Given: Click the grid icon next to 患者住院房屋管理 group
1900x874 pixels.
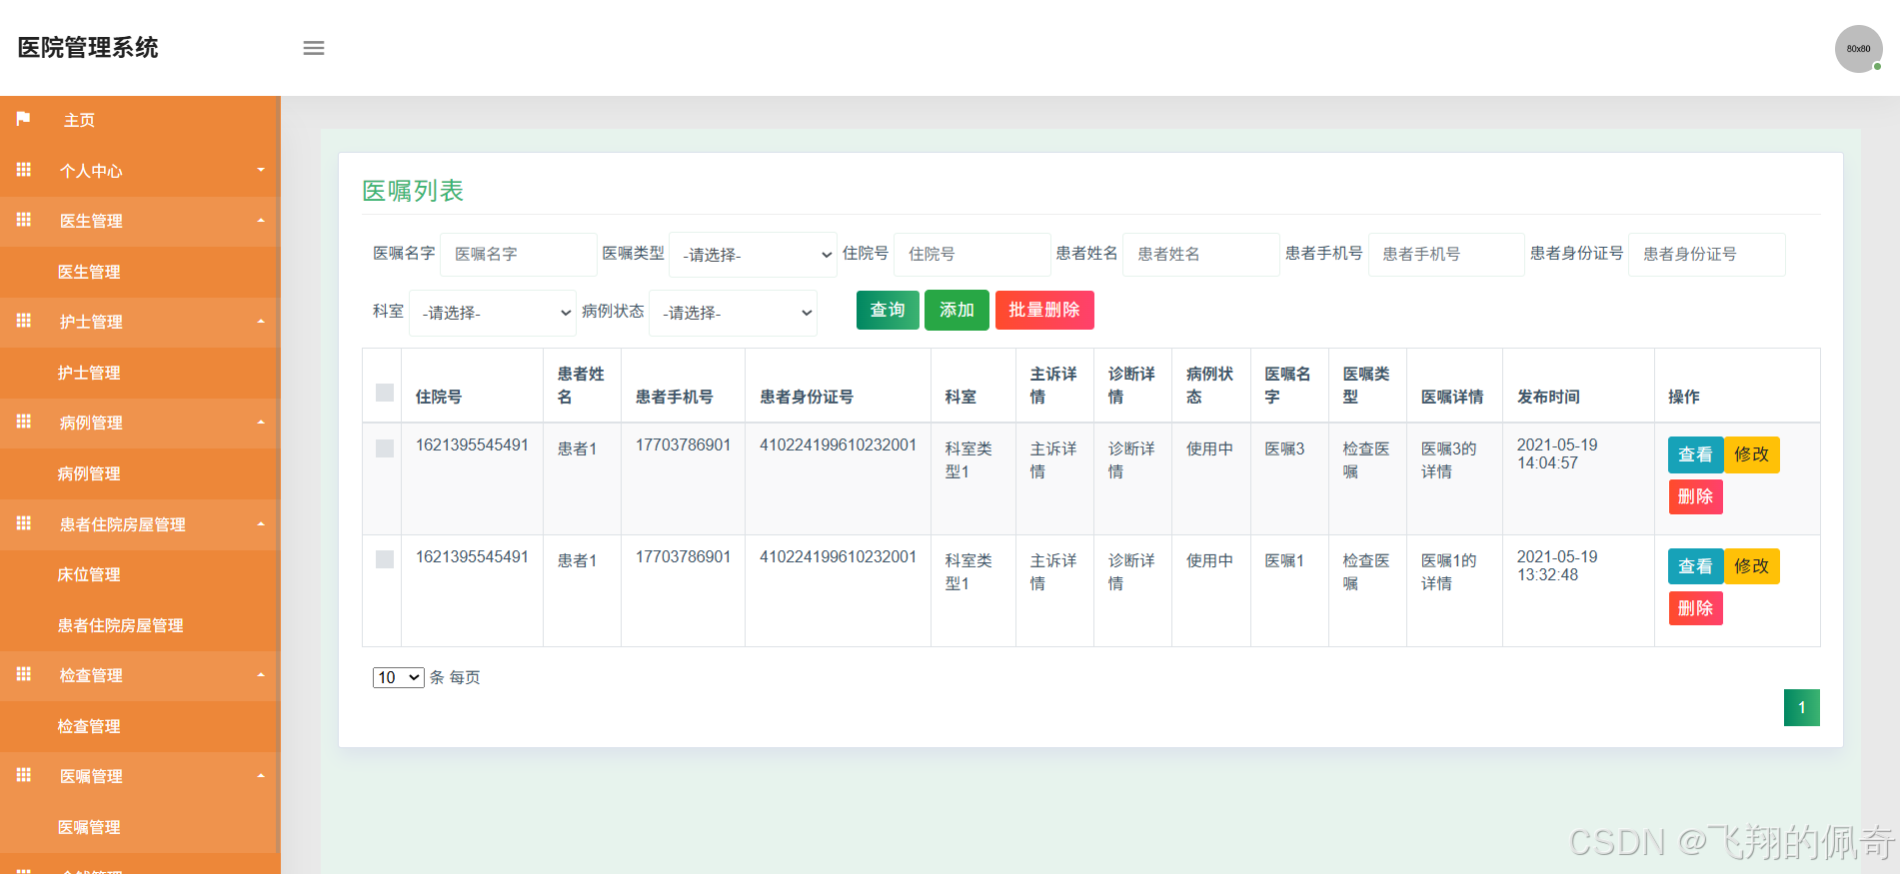Looking at the screenshot, I should tap(24, 523).
